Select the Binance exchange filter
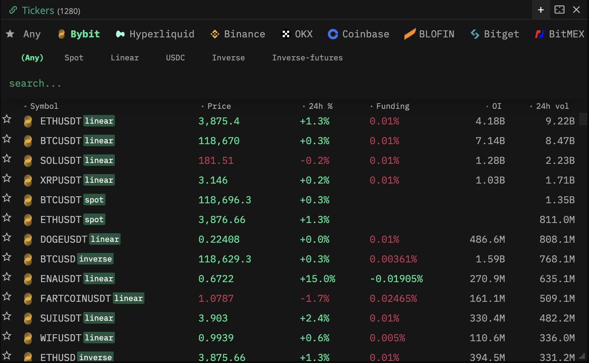The image size is (589, 363). pyautogui.click(x=237, y=34)
